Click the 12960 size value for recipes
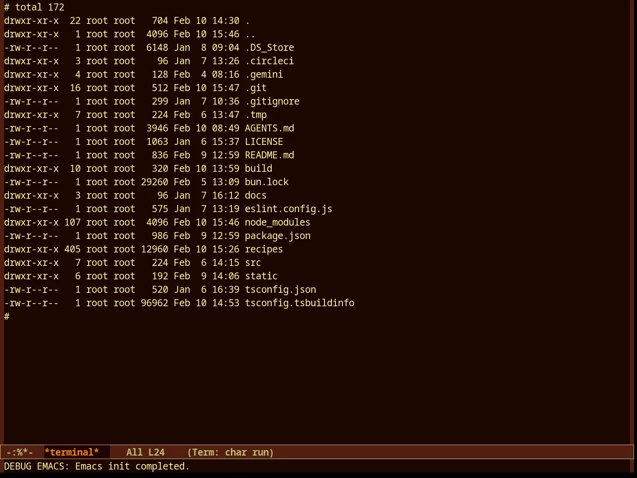The width and height of the screenshot is (637, 478). point(154,249)
